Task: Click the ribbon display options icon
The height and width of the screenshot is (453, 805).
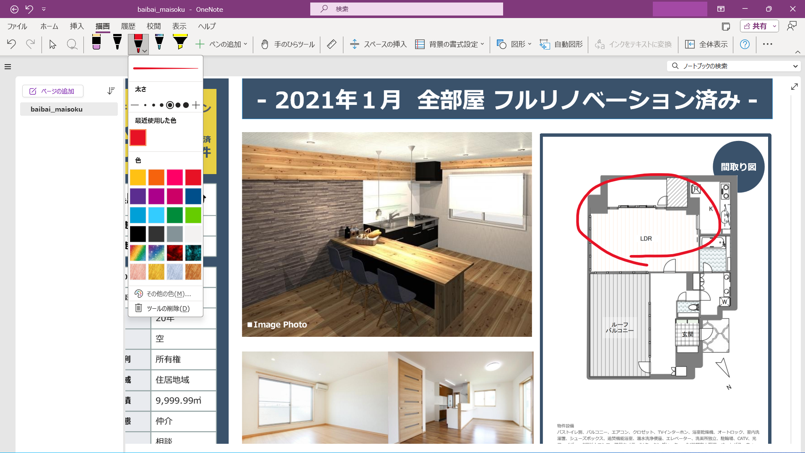Action: pos(721,9)
